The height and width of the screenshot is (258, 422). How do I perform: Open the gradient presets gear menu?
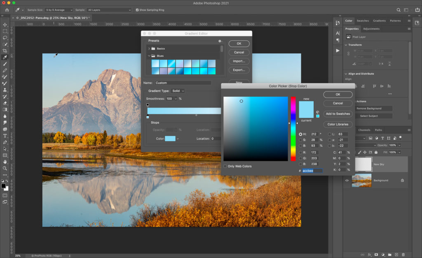[x=220, y=41]
